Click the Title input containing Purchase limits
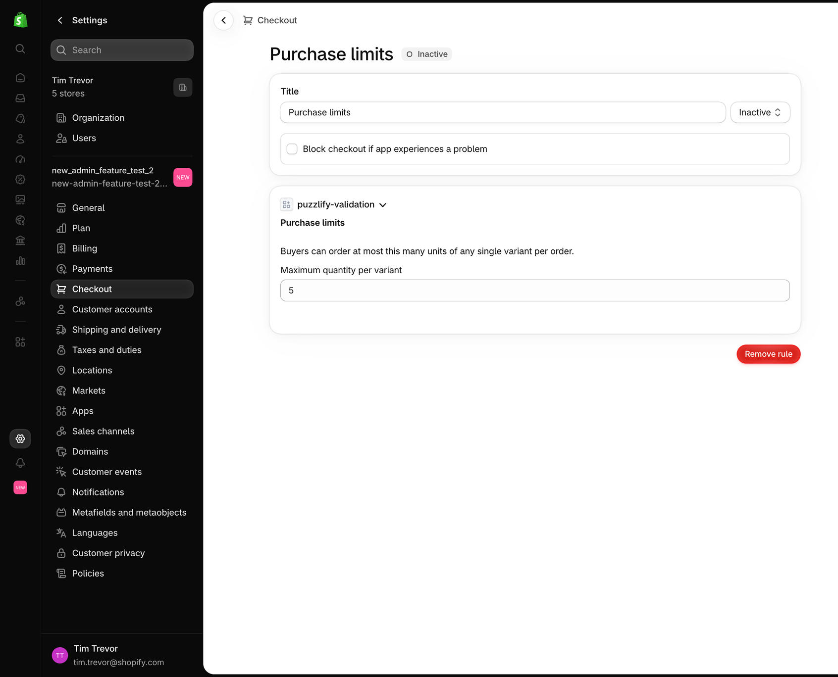The width and height of the screenshot is (838, 677). click(503, 112)
